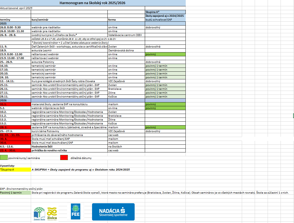Select the date cell '13.2.'
The width and height of the screenshot is (294, 223).
[x=15, y=124]
